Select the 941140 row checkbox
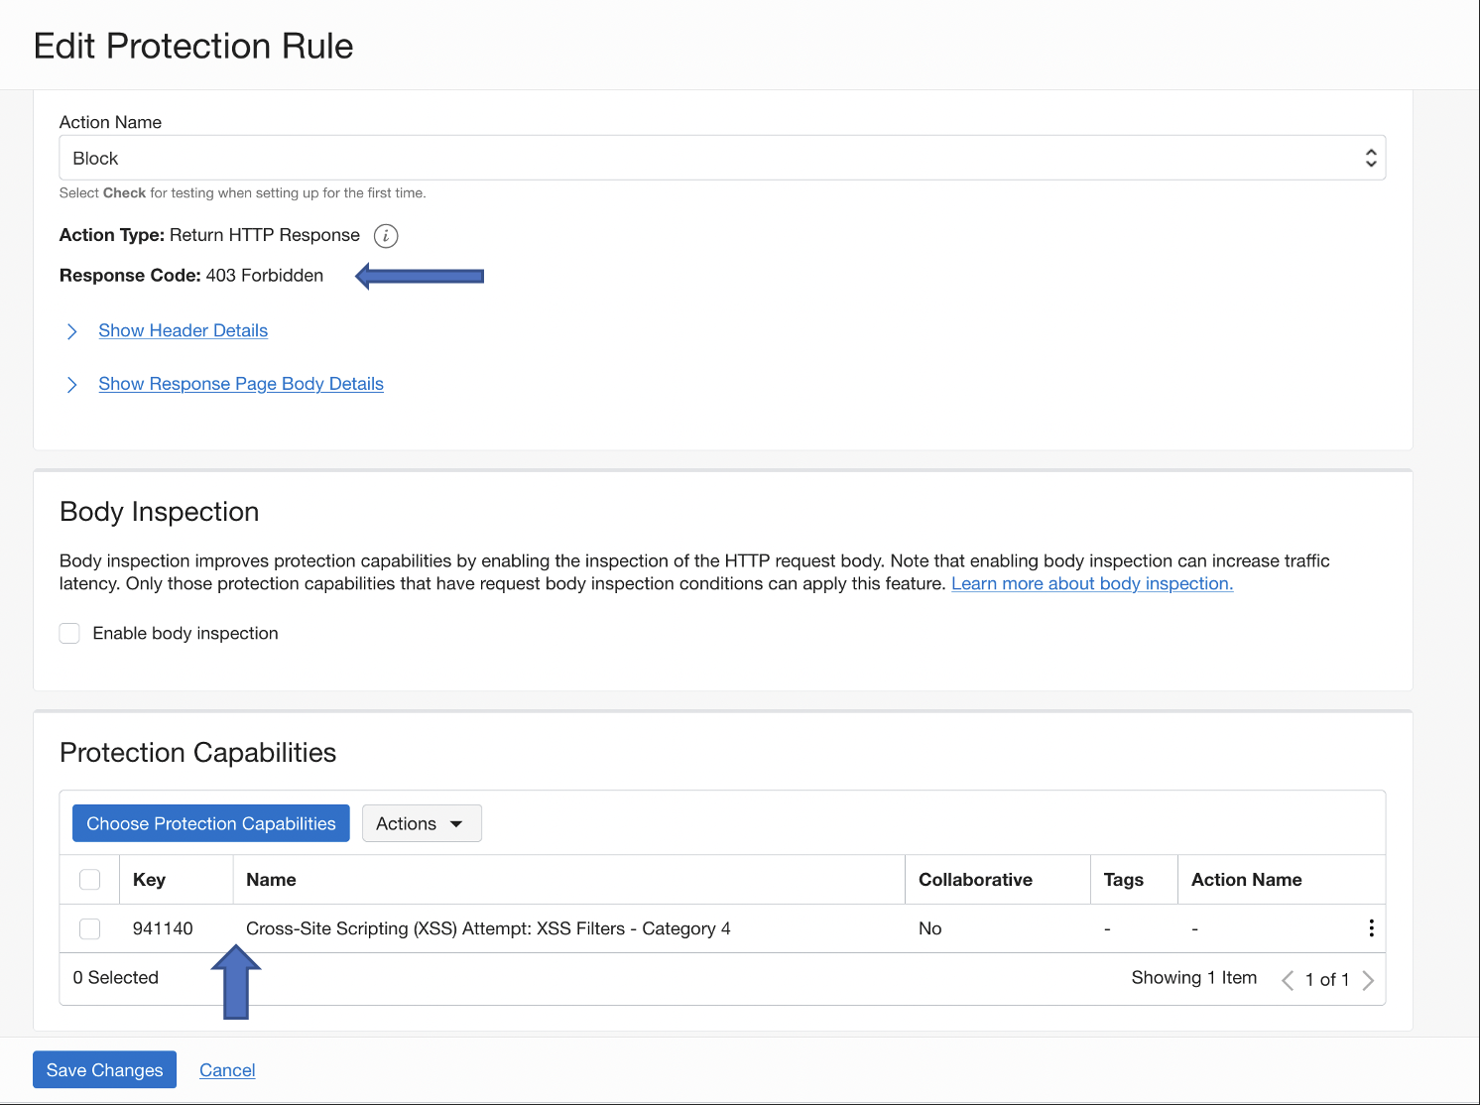The height and width of the screenshot is (1105, 1480). tap(90, 928)
